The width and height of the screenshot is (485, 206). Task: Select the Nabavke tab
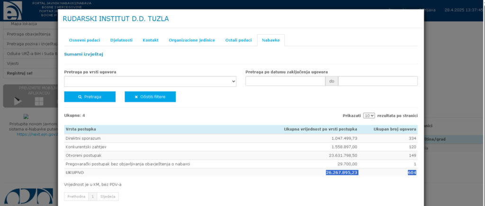(x=270, y=40)
